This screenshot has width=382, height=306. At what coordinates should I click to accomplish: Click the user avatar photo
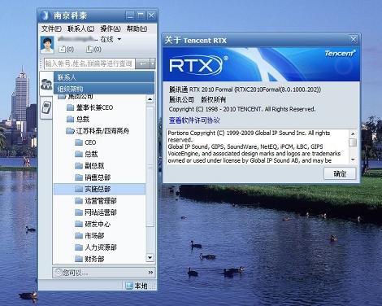point(47,44)
